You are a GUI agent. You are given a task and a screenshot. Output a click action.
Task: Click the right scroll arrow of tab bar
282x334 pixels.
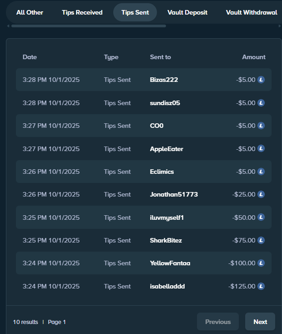pos(280,26)
